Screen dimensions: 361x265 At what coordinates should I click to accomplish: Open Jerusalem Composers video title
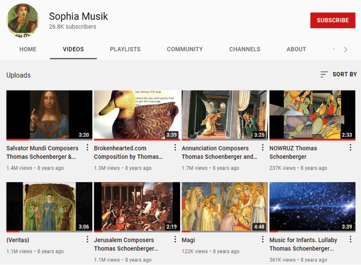[x=126, y=244]
